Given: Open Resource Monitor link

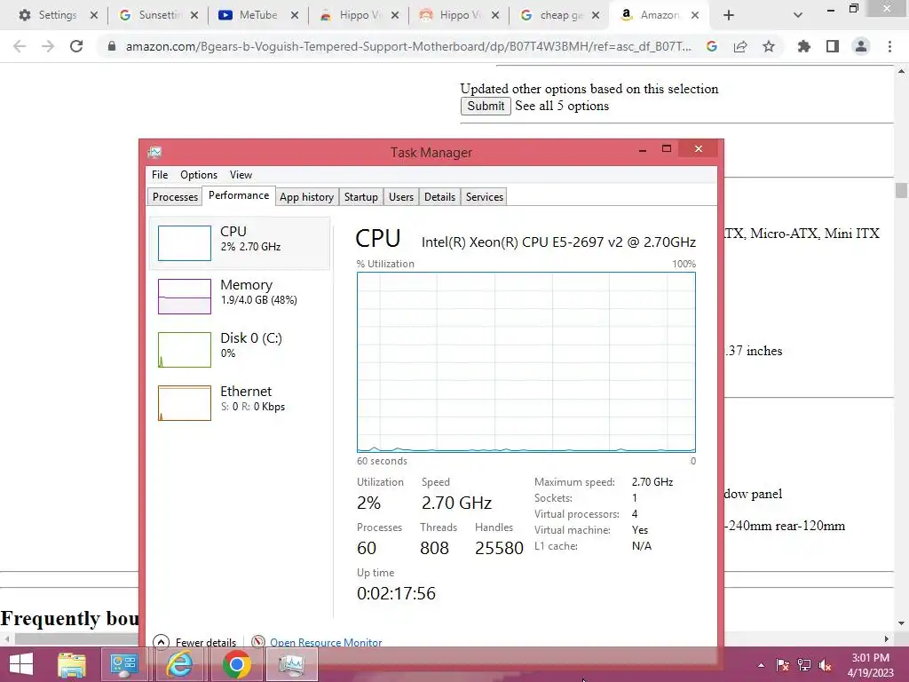Looking at the screenshot, I should coord(326,642).
